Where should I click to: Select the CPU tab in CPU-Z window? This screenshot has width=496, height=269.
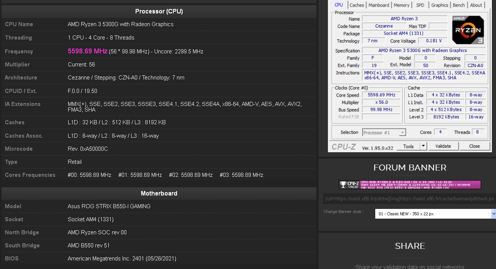tap(339, 5)
